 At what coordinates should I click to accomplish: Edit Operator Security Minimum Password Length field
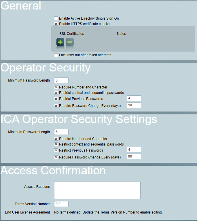[x=61, y=80]
